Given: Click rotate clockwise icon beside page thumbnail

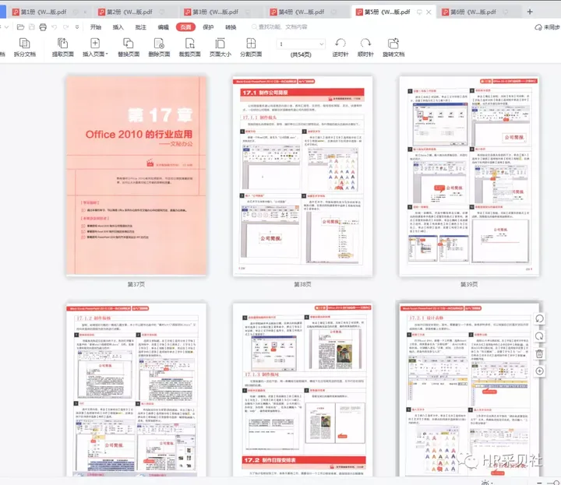Looking at the screenshot, I should pyautogui.click(x=539, y=336).
